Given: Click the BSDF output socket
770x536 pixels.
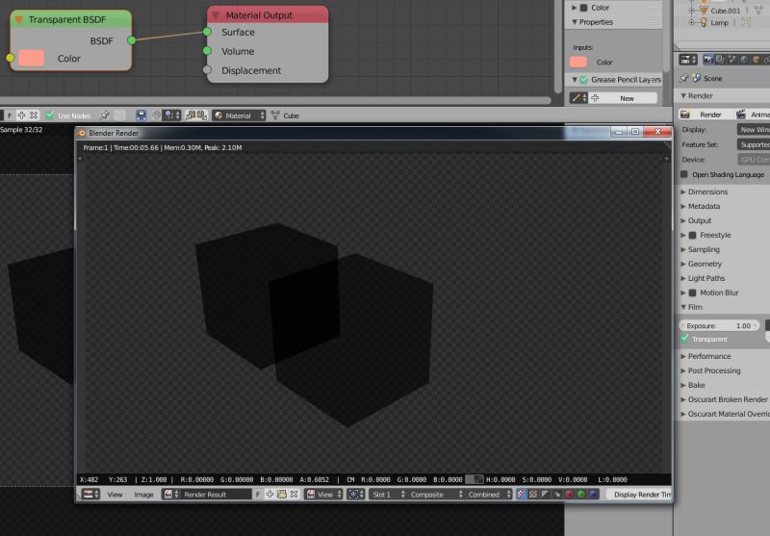Looking at the screenshot, I should [x=131, y=40].
